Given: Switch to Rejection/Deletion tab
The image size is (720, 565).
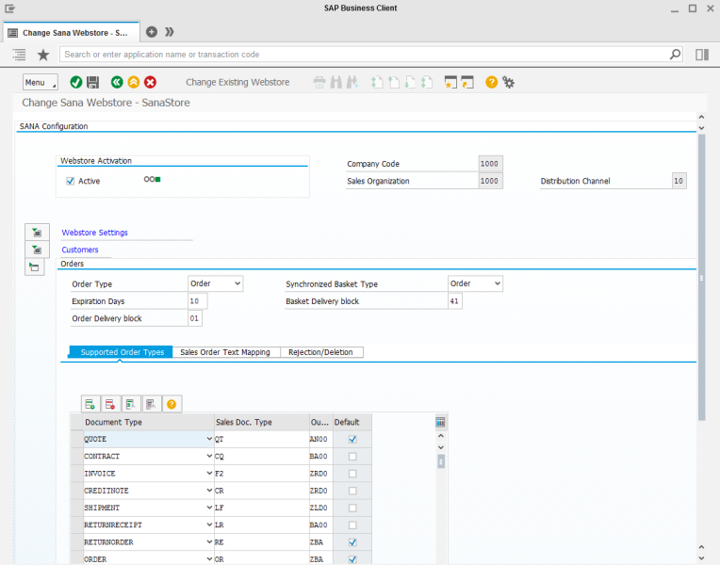Looking at the screenshot, I should [x=320, y=352].
